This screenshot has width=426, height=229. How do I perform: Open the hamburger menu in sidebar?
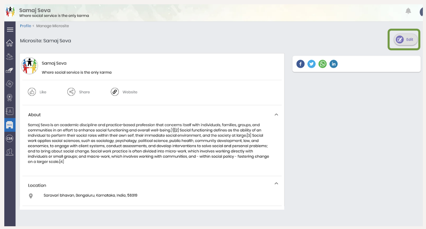pos(10,30)
